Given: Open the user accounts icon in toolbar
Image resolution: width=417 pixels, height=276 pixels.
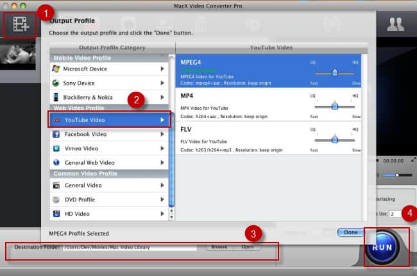Looking at the screenshot, I should 395,24.
